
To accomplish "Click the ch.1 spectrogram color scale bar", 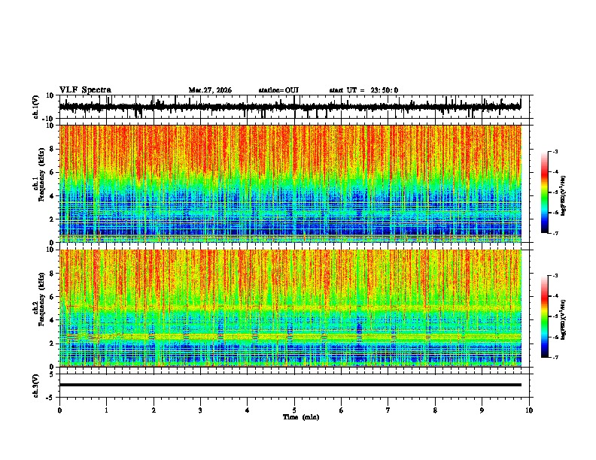I will (x=545, y=192).
